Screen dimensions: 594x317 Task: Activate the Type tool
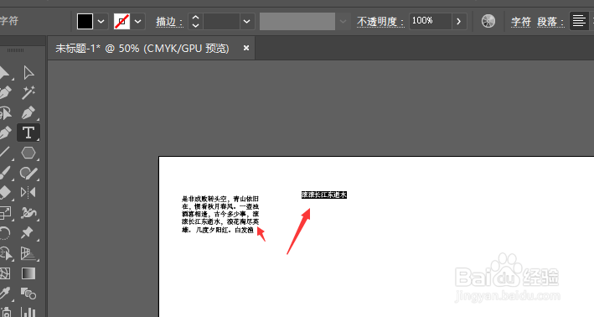[28, 133]
